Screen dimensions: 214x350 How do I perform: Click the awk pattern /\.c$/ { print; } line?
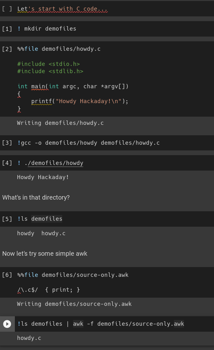(49, 289)
